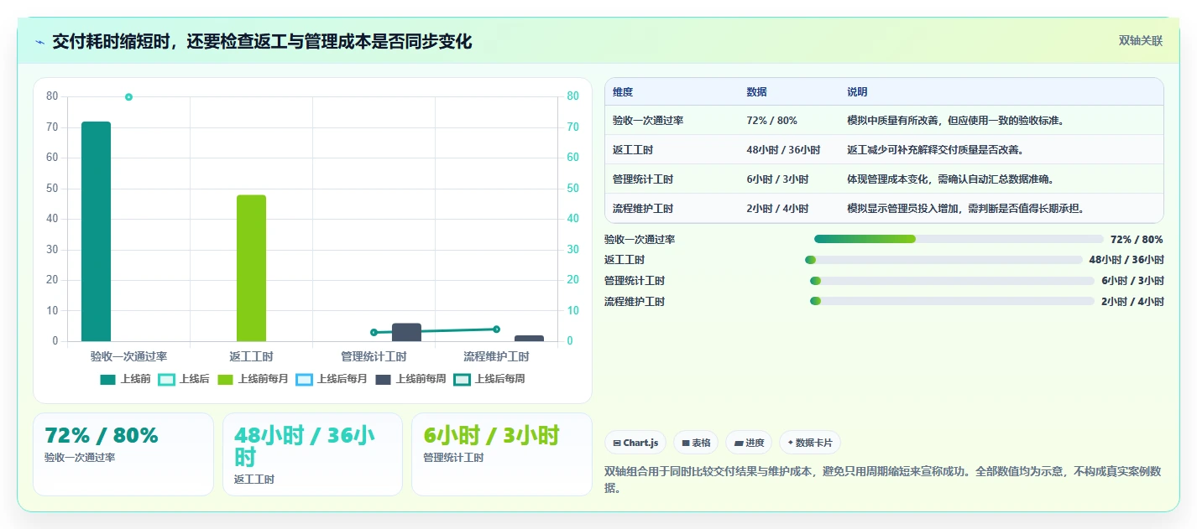Click the Chart.js tag chip
Viewport: 1197px width, 529px height.
[x=635, y=443]
